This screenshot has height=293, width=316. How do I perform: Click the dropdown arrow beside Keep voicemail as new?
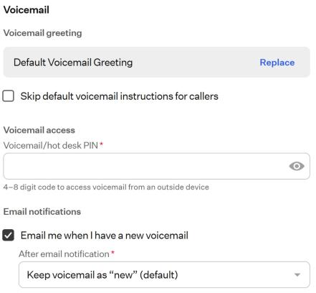point(297,274)
